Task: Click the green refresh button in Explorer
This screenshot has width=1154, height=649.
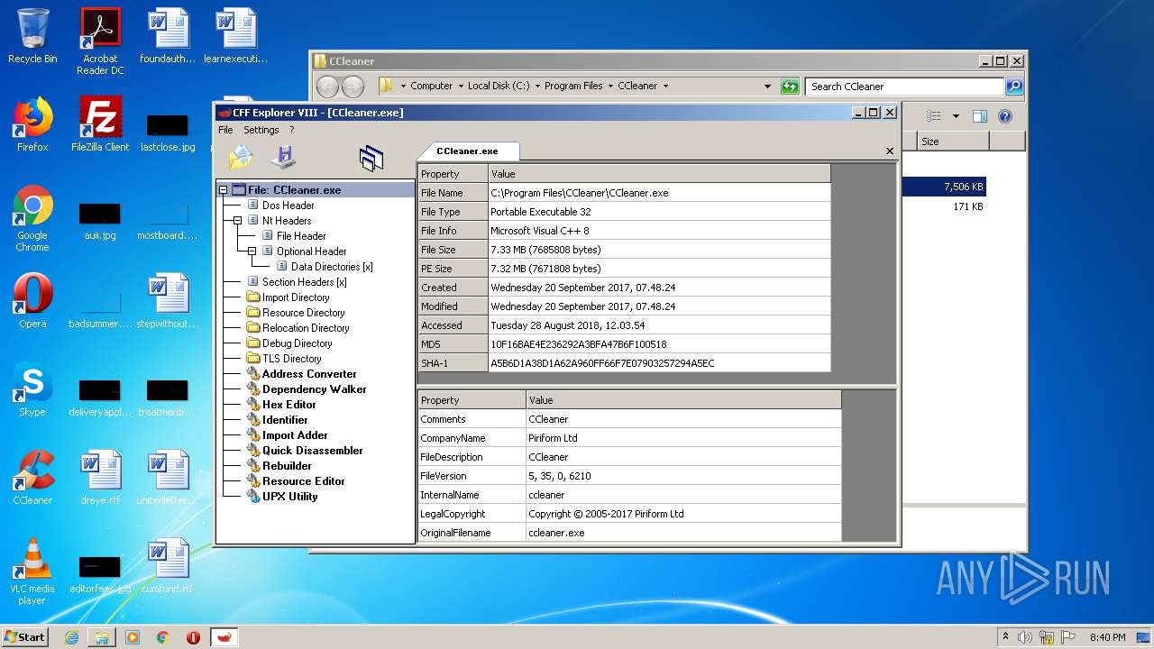Action: [790, 87]
